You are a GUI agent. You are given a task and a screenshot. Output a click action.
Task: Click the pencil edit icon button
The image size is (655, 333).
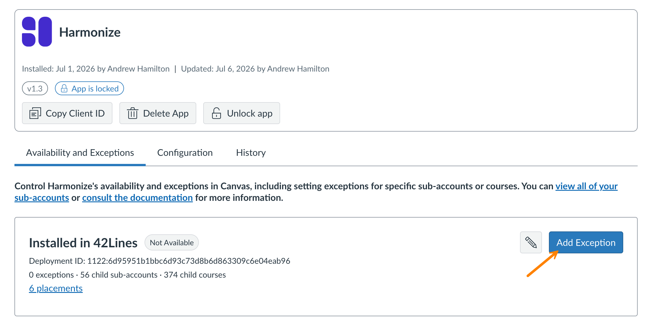coord(531,242)
